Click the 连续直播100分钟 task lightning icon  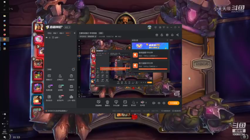(135, 55)
